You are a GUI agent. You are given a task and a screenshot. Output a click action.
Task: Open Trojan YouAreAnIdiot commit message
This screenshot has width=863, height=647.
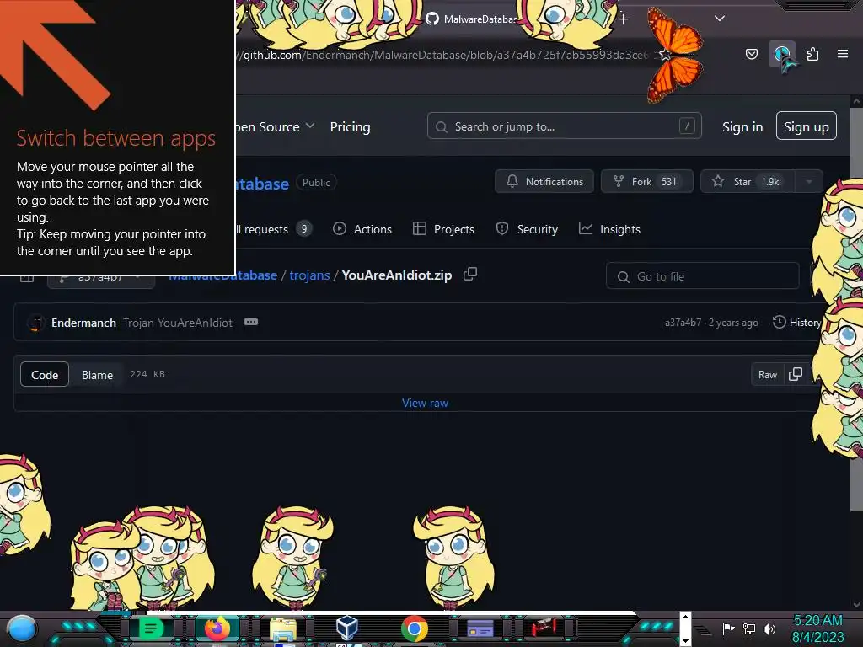pos(177,323)
